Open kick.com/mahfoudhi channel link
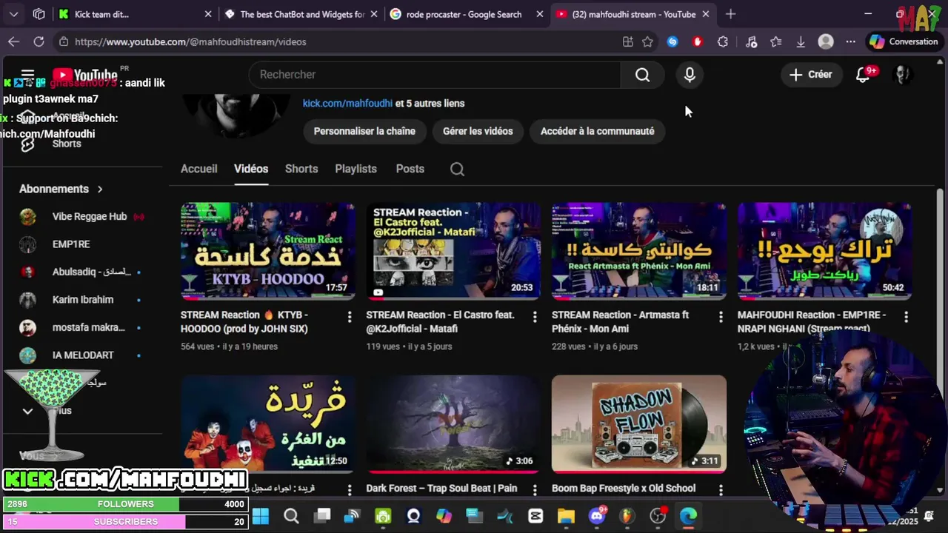 coord(347,104)
